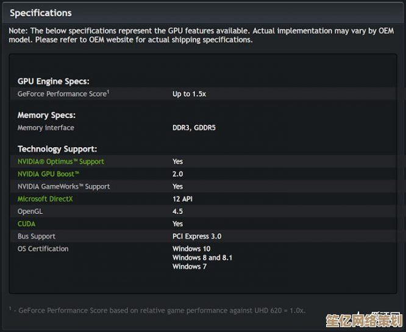Click the GeForce Performance Score footnote marker
406x332 pixels.
coord(109,91)
